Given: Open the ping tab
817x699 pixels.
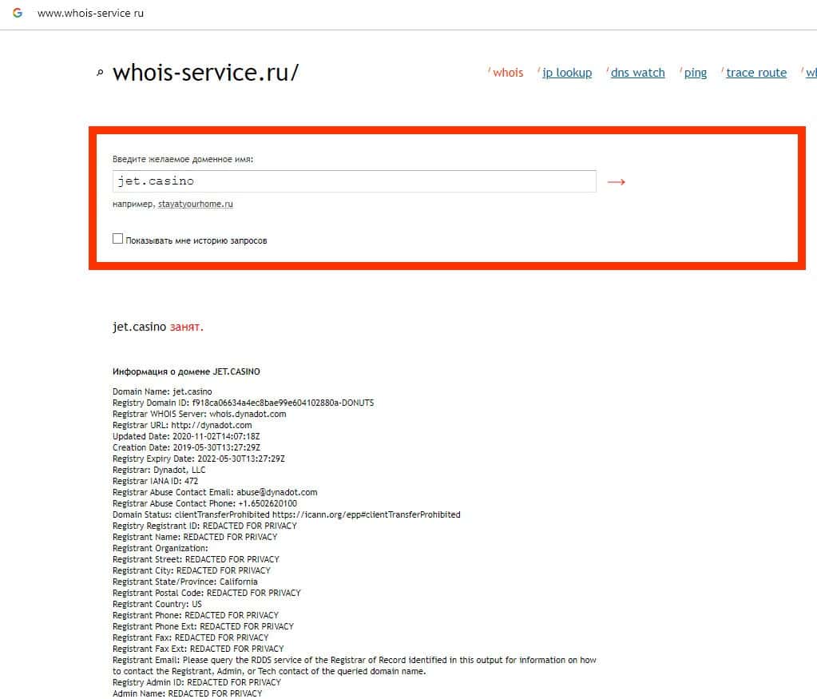Looking at the screenshot, I should (x=696, y=73).
